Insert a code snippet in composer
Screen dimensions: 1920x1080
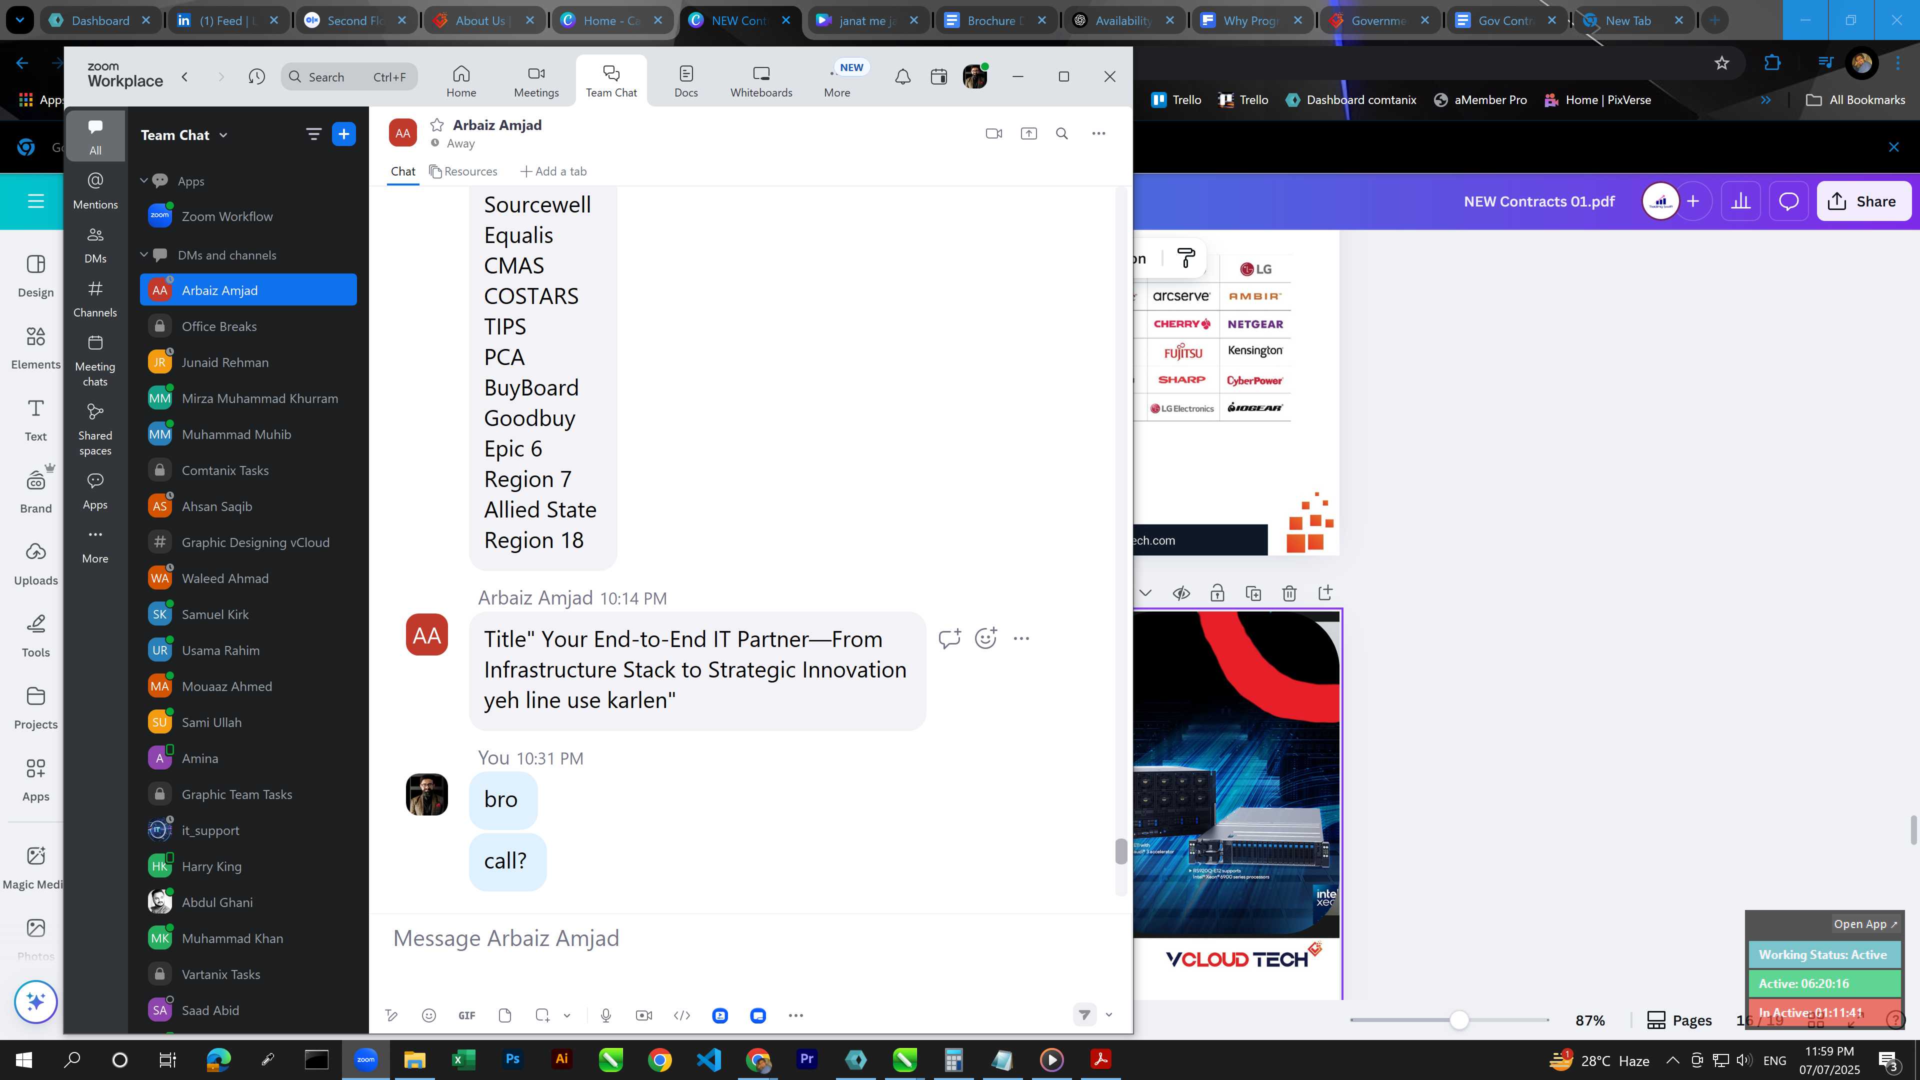682,1015
